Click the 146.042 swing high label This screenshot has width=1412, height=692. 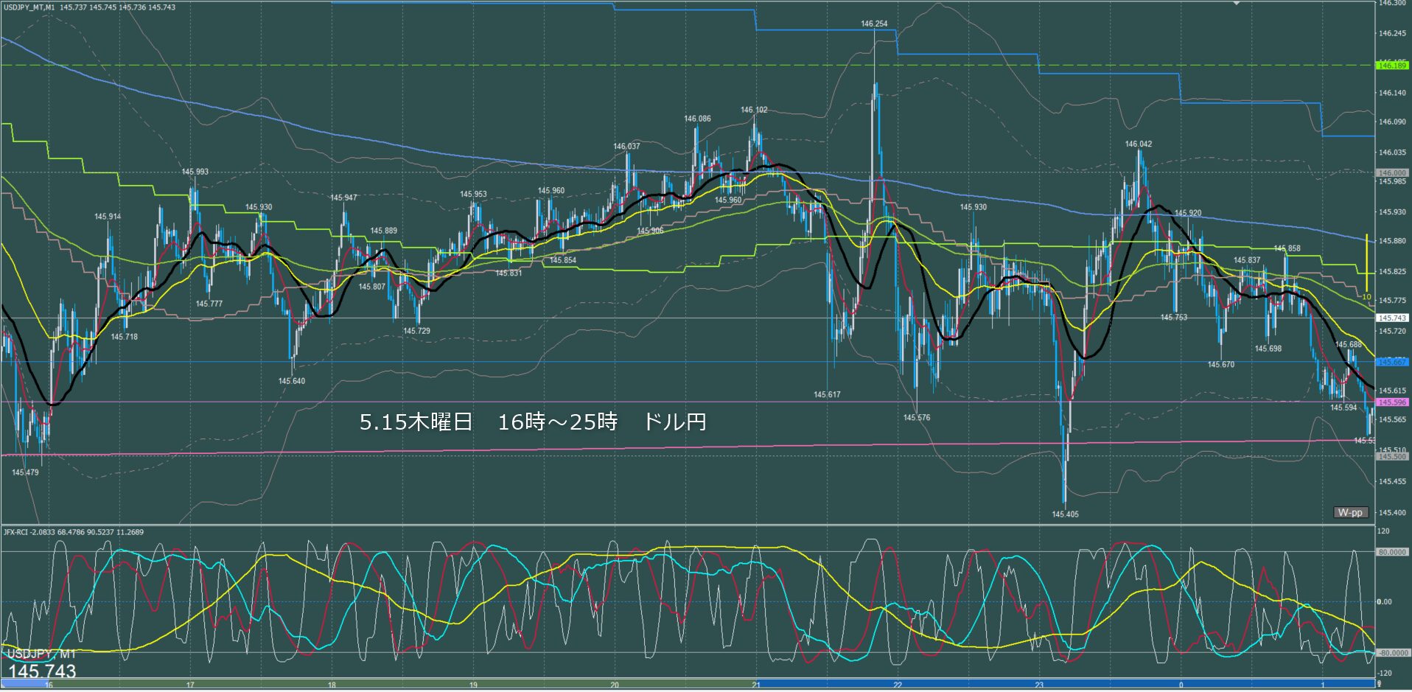click(1138, 144)
